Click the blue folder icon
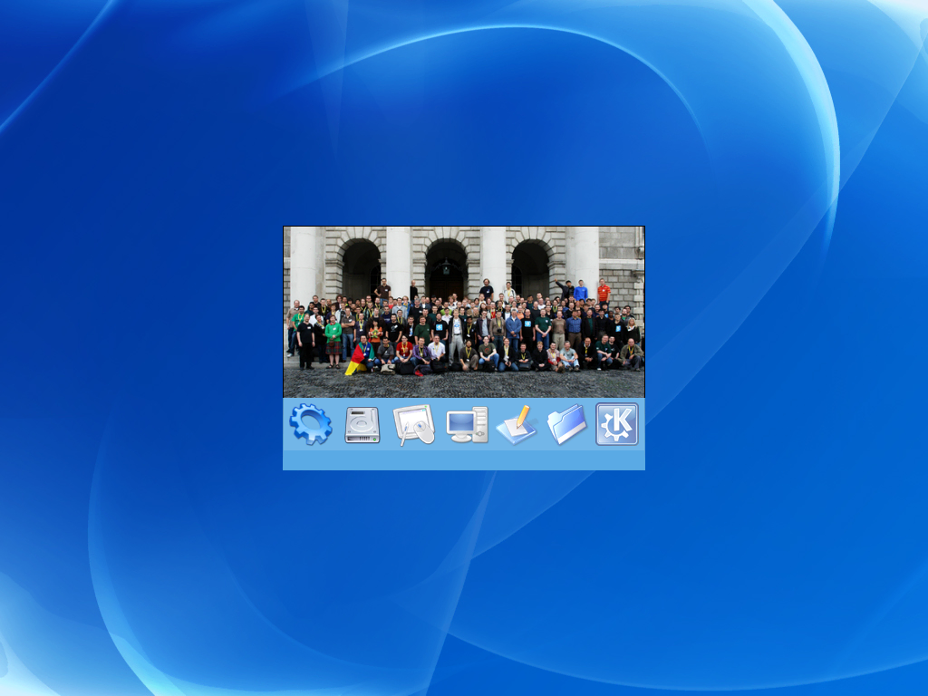The width and height of the screenshot is (928, 696). tap(567, 424)
